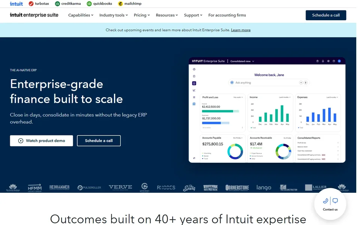
Task: Select the highlighted home icon in the dashboard sidebar
Action: 194,83
